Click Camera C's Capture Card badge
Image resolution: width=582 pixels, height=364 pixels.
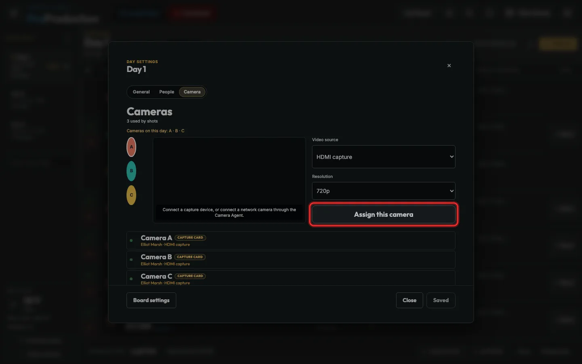click(190, 276)
